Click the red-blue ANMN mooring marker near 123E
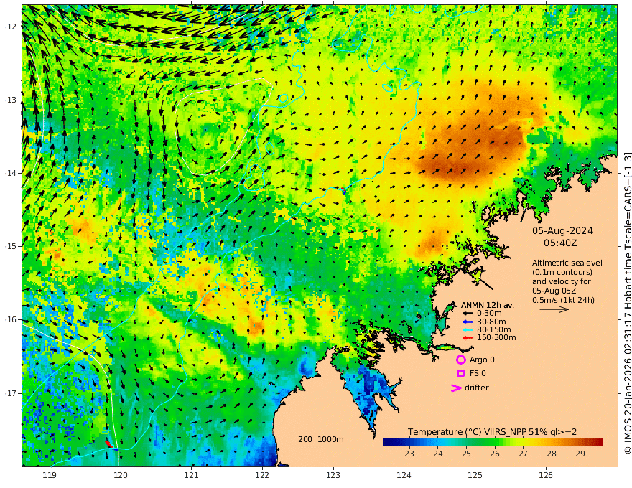Viewport: 632px width, 488px height. [343, 190]
